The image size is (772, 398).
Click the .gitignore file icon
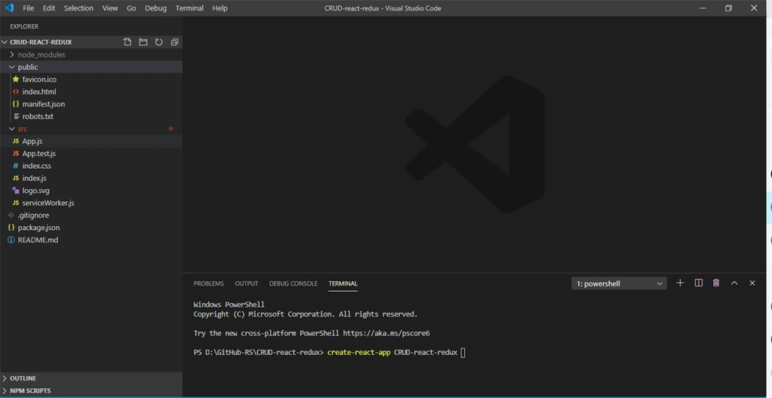click(x=11, y=215)
